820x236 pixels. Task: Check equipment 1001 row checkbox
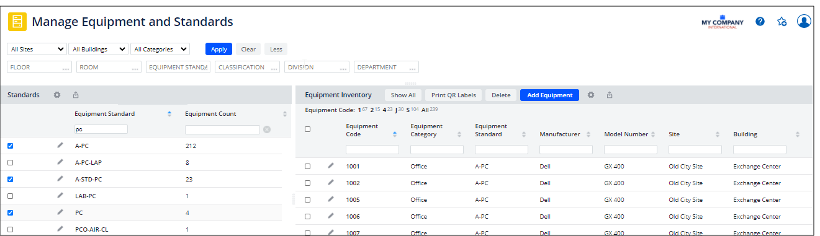click(307, 167)
